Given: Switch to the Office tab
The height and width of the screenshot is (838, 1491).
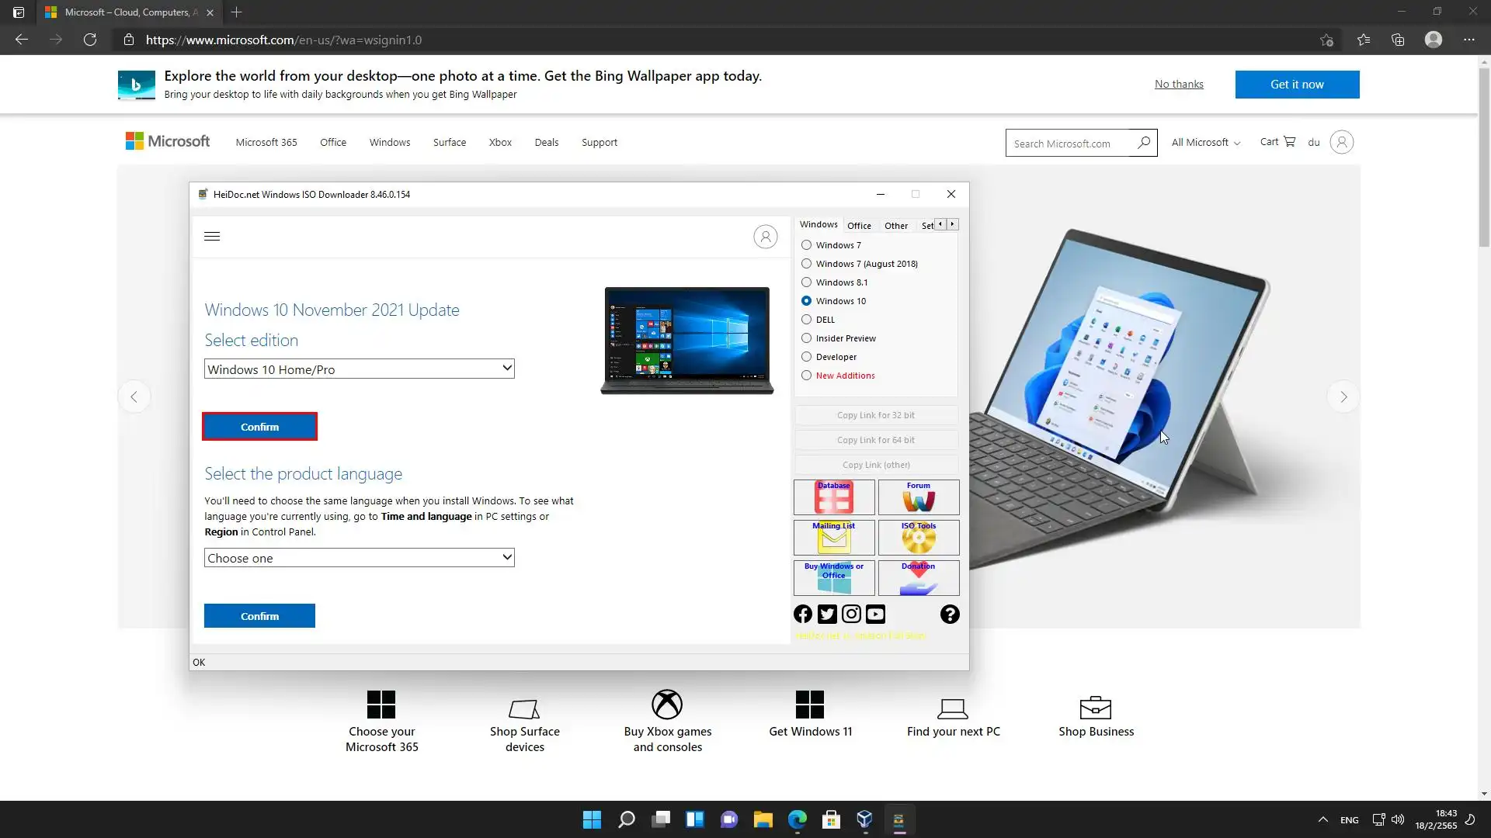Looking at the screenshot, I should tap(859, 226).
